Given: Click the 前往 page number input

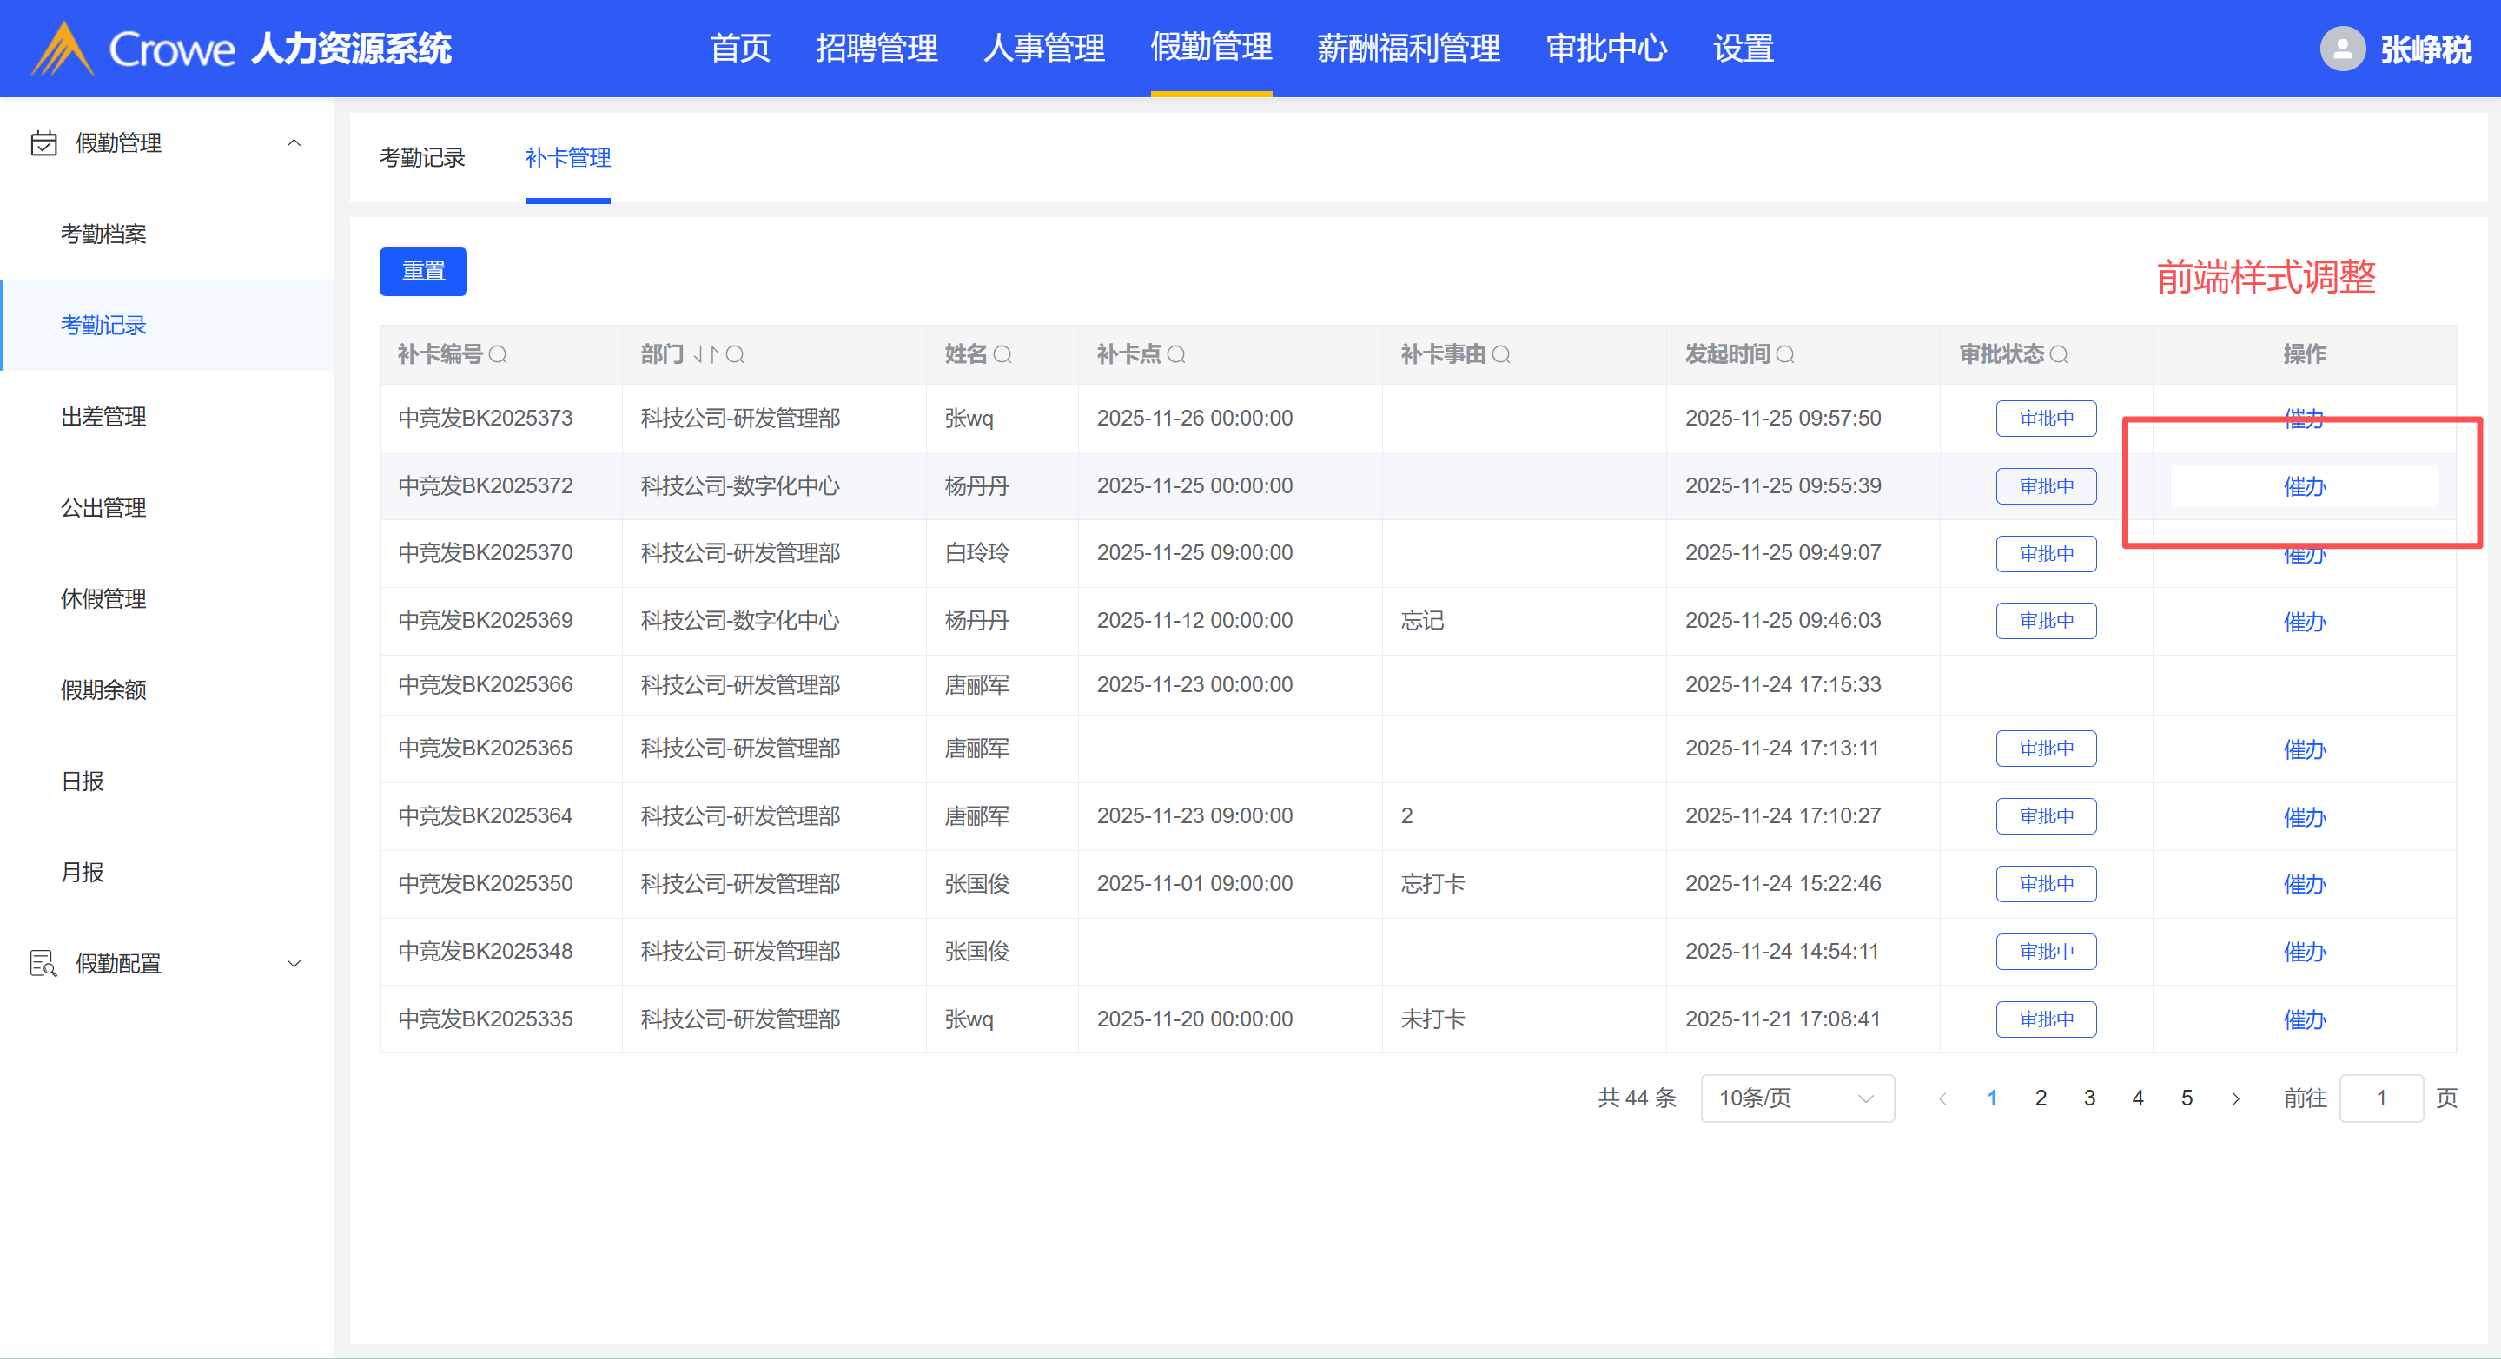Looking at the screenshot, I should click(x=2380, y=1098).
